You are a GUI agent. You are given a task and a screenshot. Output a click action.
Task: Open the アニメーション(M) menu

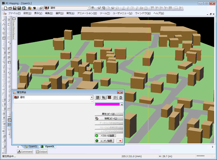point(87,13)
